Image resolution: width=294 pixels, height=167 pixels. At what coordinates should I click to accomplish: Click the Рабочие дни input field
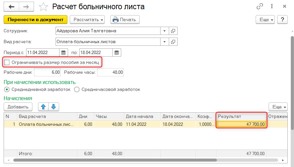pyautogui.click(x=48, y=72)
